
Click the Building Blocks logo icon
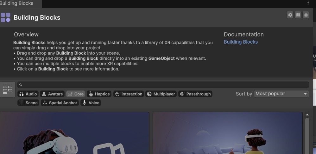coord(6,17)
